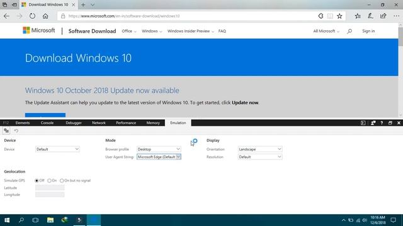Click the browser back arrow

tap(7, 16)
